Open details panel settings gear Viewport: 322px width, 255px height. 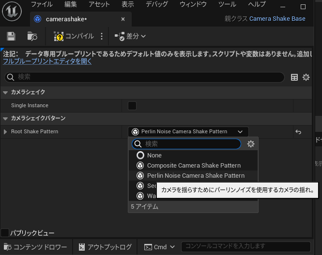tap(306, 77)
